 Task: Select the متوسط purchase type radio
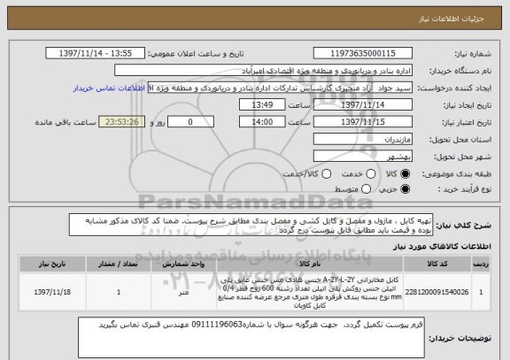tap(367, 188)
